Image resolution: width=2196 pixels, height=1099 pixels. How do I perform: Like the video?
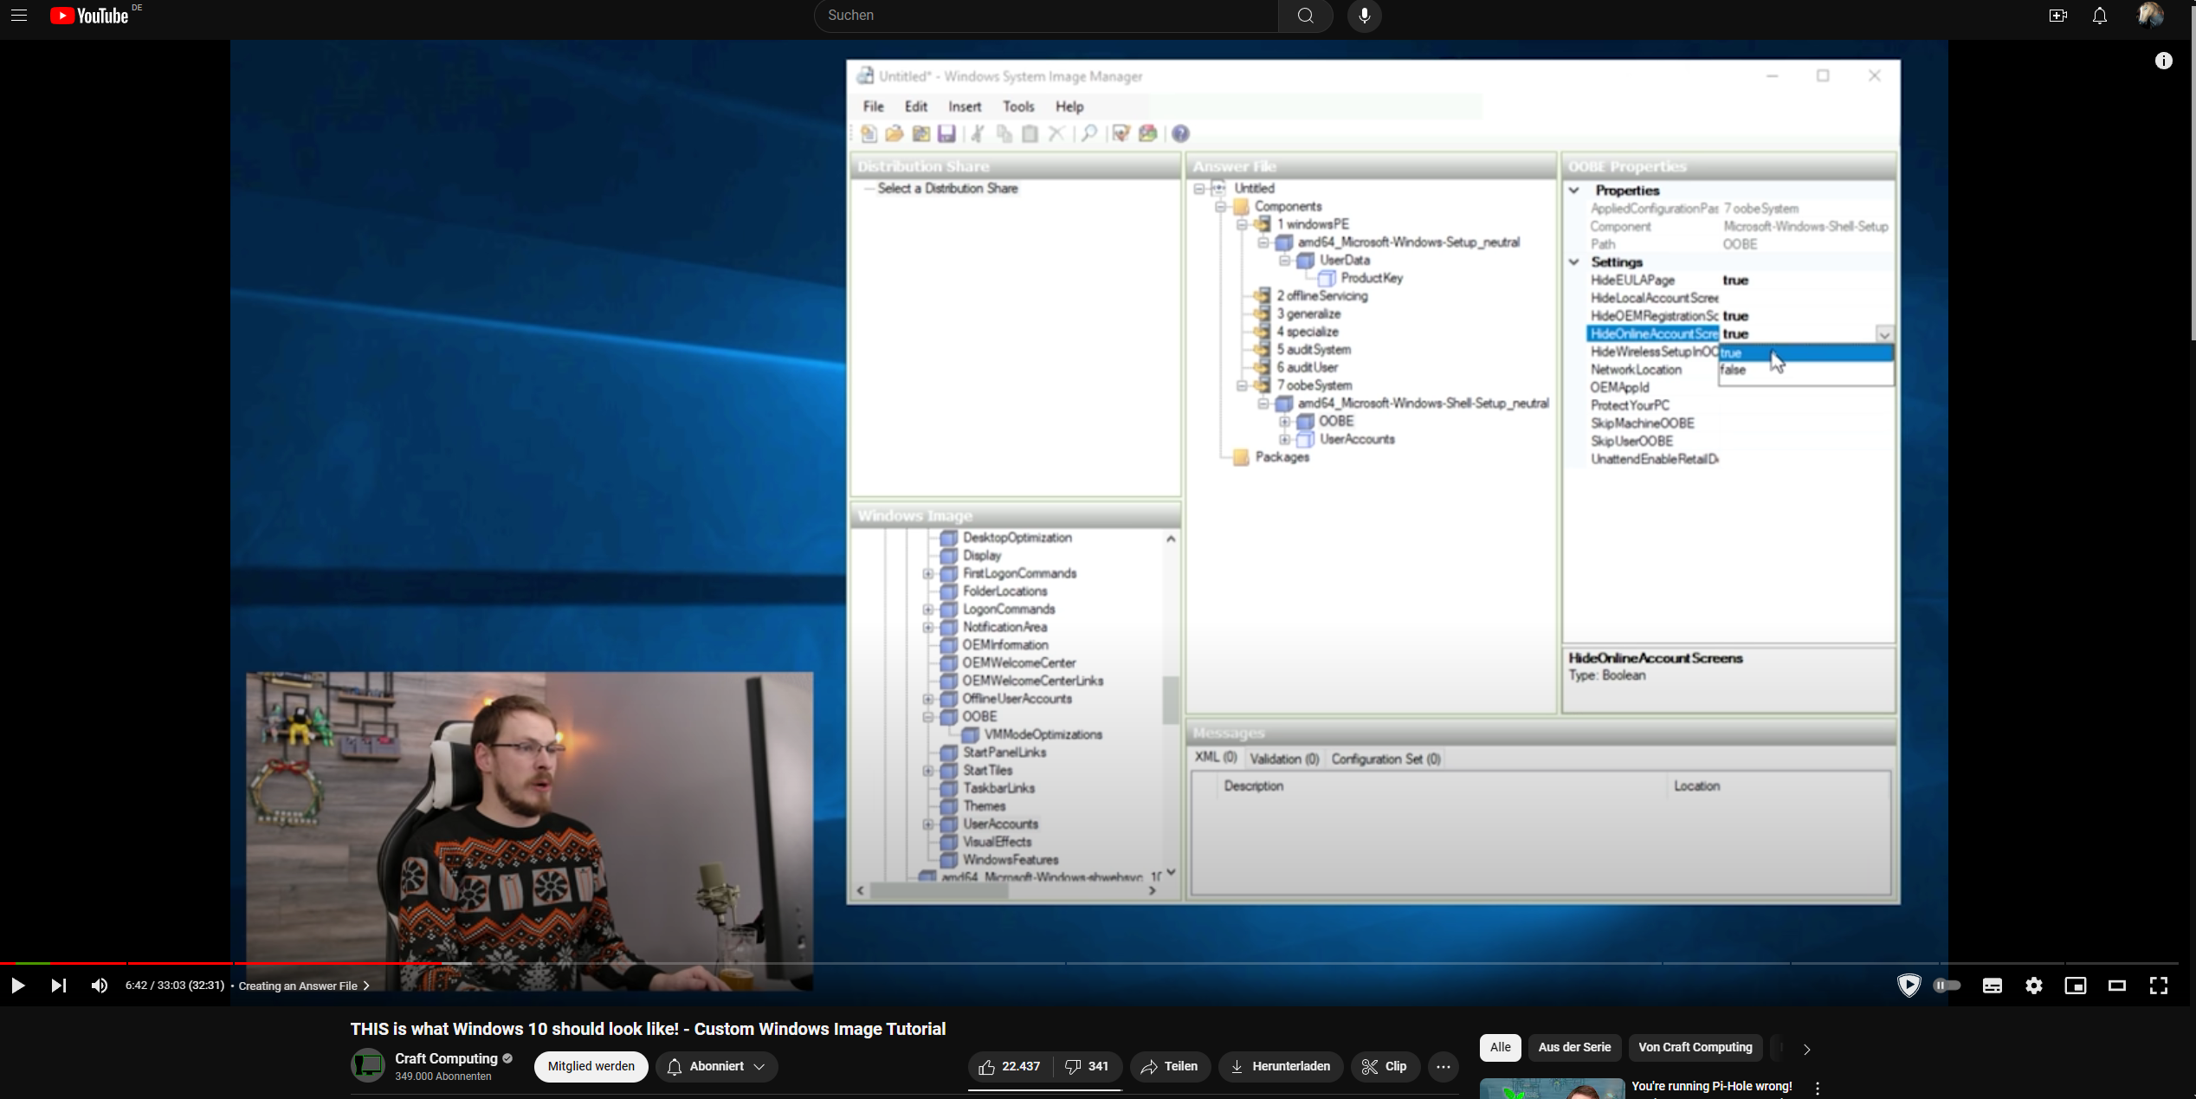(1010, 1066)
